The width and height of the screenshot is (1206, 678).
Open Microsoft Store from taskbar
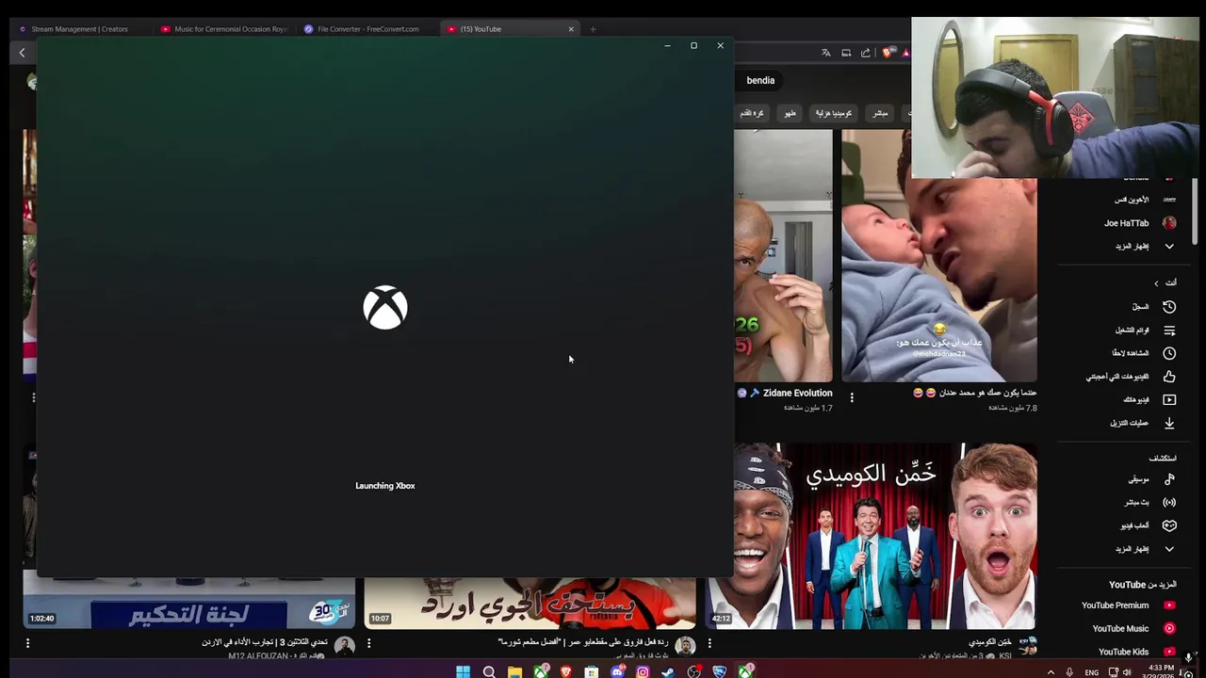click(592, 671)
